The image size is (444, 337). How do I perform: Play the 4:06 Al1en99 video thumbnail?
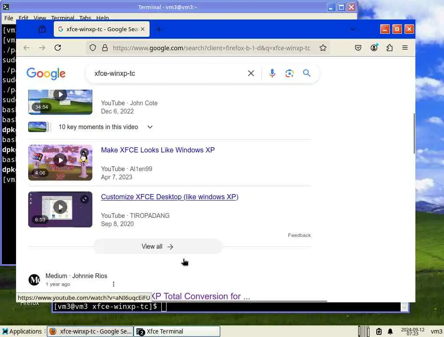click(60, 163)
